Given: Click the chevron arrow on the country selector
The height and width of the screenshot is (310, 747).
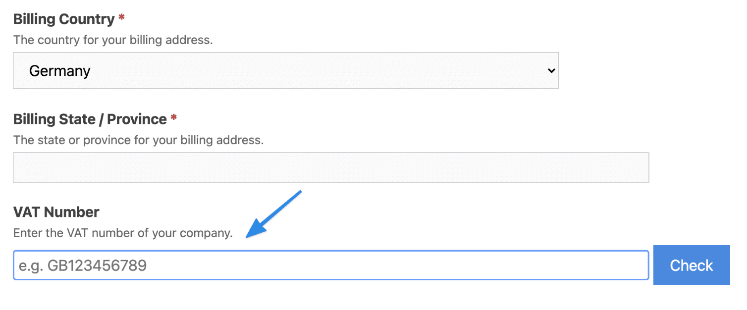Looking at the screenshot, I should coord(551,71).
